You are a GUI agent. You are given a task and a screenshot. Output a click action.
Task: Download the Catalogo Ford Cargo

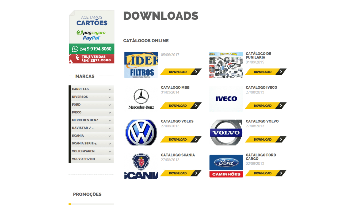[266, 173]
